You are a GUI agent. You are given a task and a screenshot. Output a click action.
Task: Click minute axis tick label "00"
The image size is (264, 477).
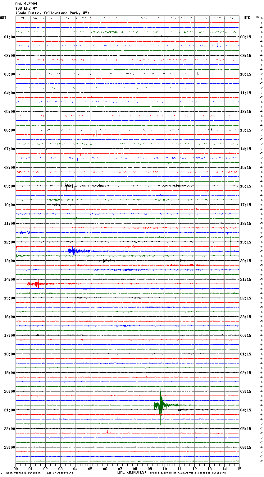point(16,468)
